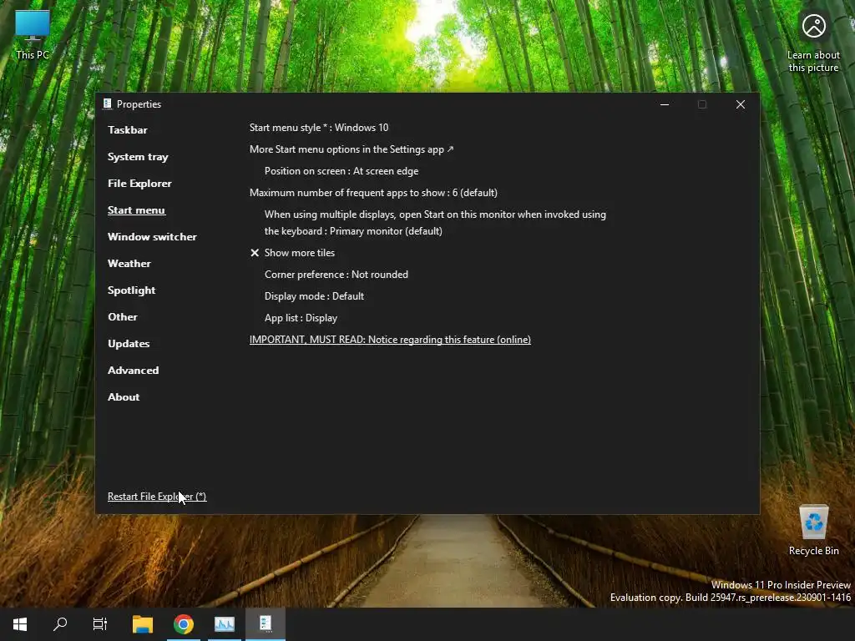The height and width of the screenshot is (641, 855).
Task: Select the This PC desktop icon
Action: [x=33, y=35]
